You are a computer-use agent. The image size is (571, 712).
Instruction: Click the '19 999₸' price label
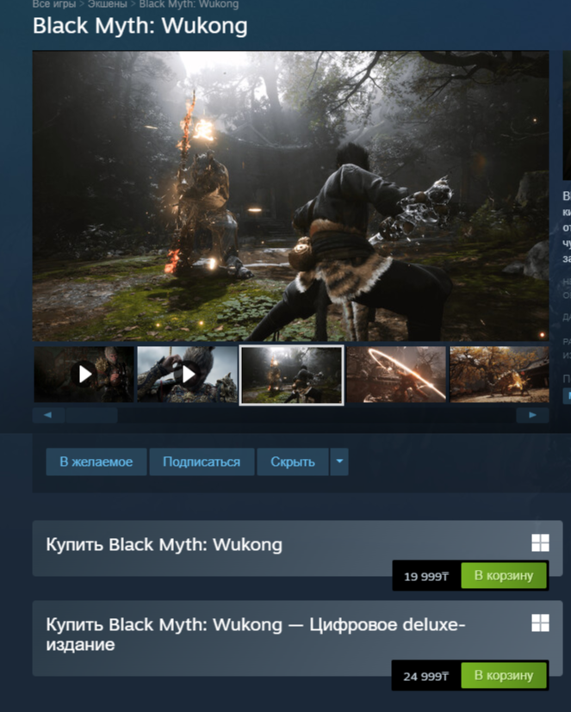(x=426, y=576)
